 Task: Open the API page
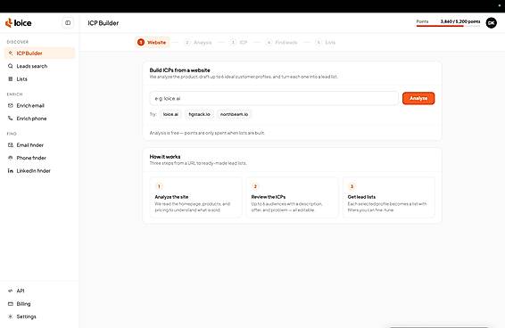tap(39, 291)
